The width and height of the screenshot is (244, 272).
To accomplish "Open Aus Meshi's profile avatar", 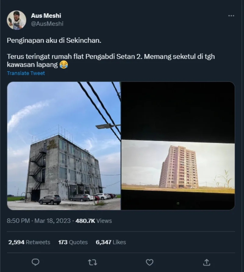I will 16,20.
